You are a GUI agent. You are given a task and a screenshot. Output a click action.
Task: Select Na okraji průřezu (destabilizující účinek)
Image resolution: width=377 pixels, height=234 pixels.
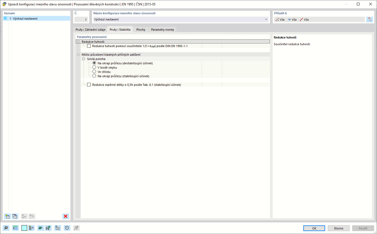[94, 63]
